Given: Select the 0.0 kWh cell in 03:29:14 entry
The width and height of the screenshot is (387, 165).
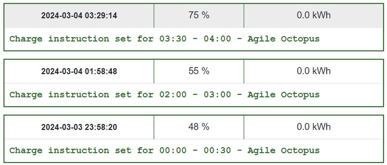Looking at the screenshot, I should click(x=313, y=15).
